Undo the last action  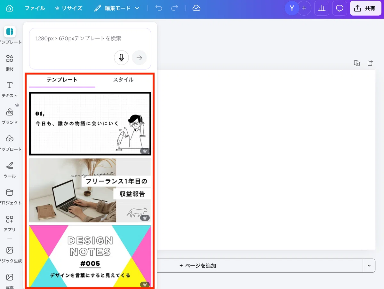click(x=159, y=8)
